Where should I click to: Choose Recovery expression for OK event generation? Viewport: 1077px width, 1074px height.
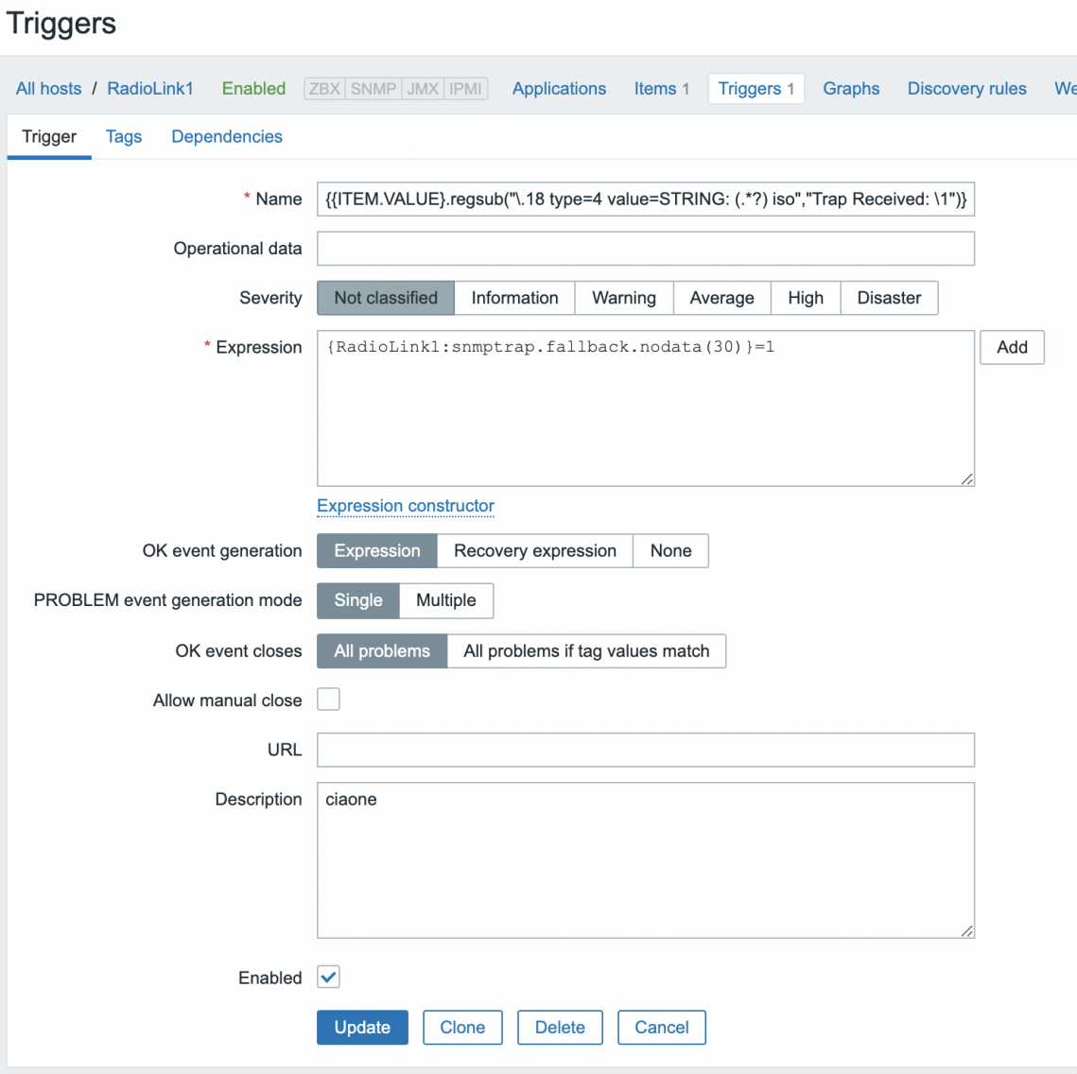(x=534, y=551)
